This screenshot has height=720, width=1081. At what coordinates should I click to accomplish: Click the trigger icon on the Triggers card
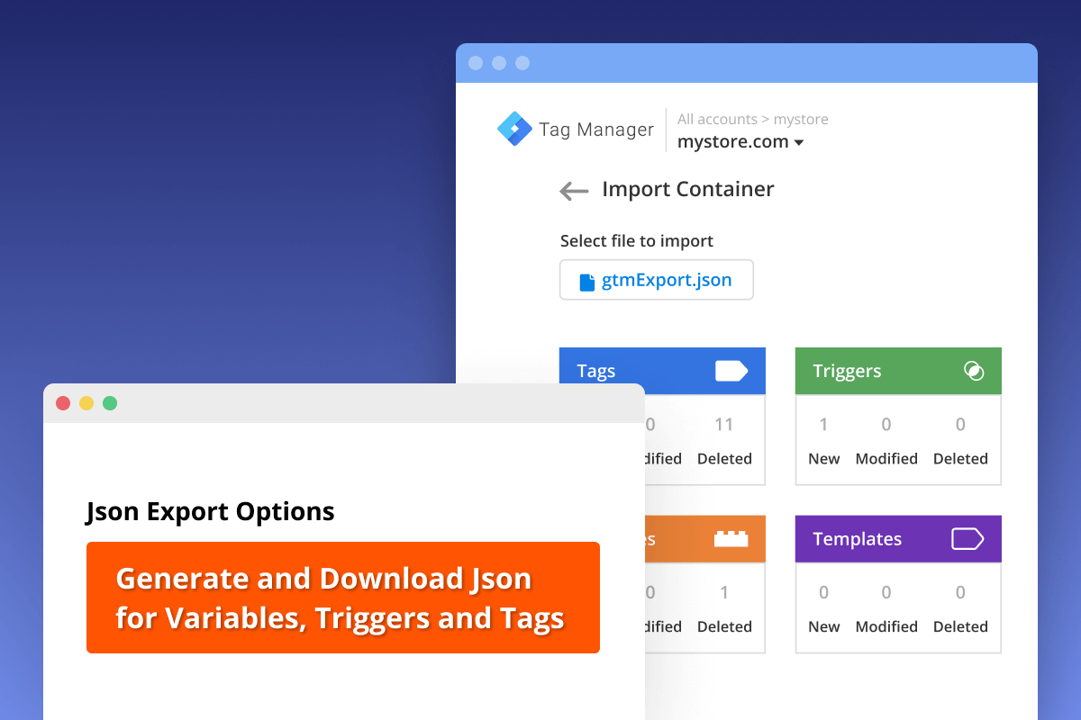[x=974, y=370]
